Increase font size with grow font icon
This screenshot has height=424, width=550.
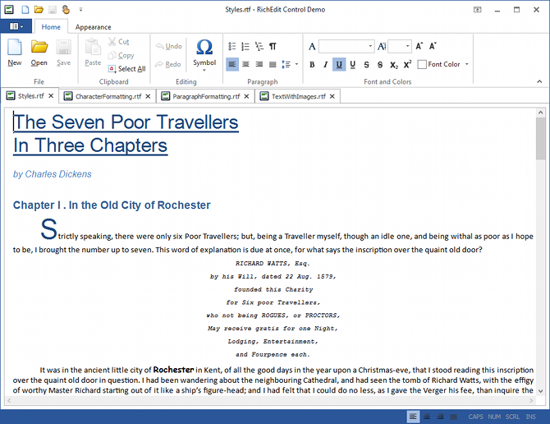[419, 46]
